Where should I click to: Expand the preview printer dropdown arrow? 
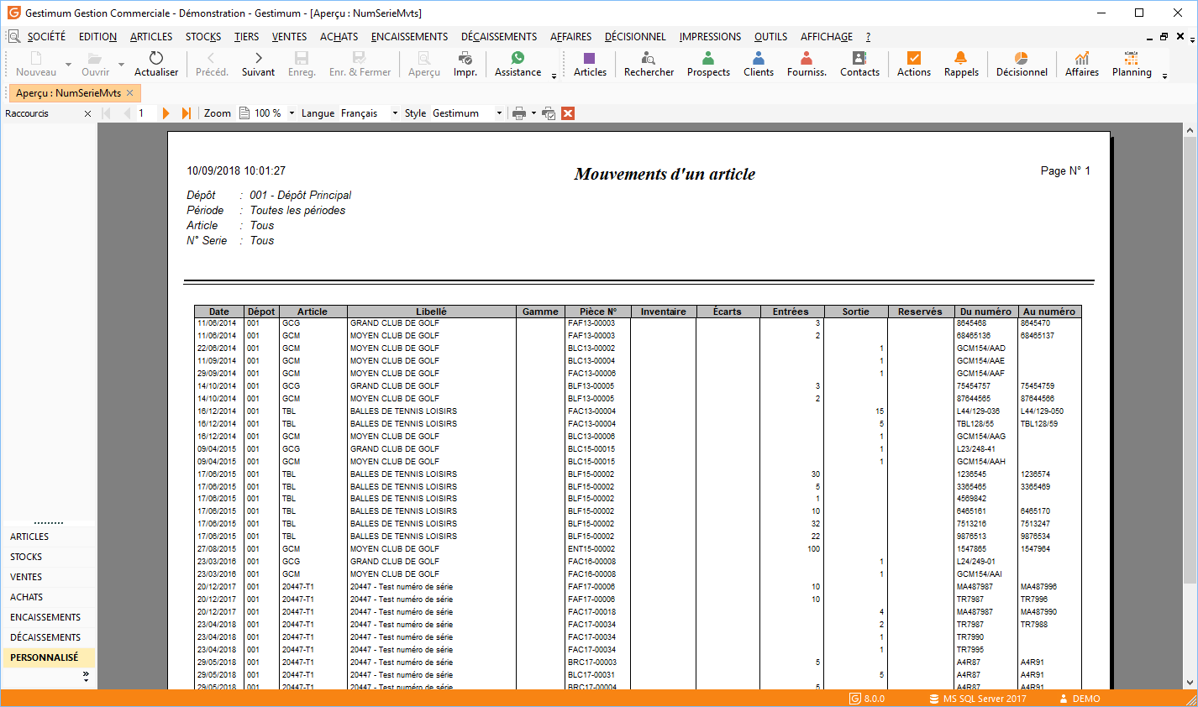[x=533, y=113]
